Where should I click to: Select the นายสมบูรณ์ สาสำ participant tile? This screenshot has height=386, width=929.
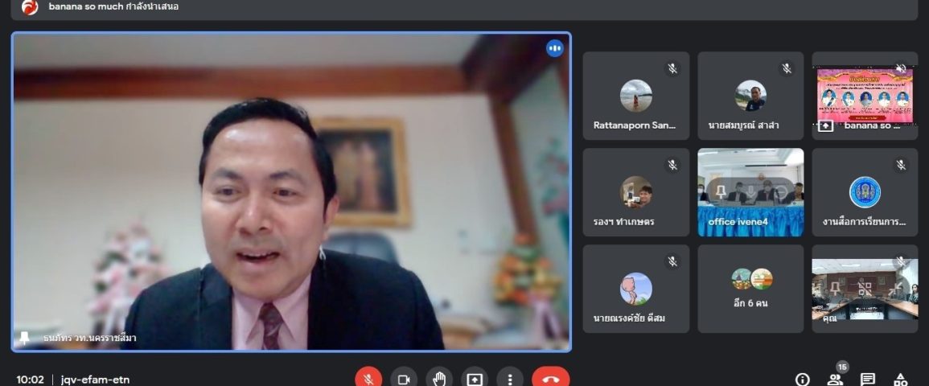pyautogui.click(x=750, y=96)
